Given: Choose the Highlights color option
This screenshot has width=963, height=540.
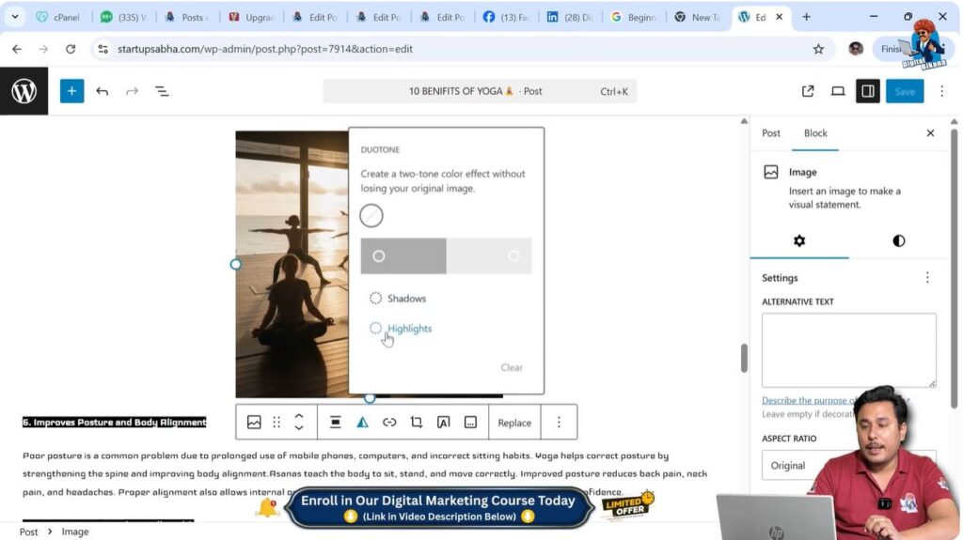Looking at the screenshot, I should (401, 329).
